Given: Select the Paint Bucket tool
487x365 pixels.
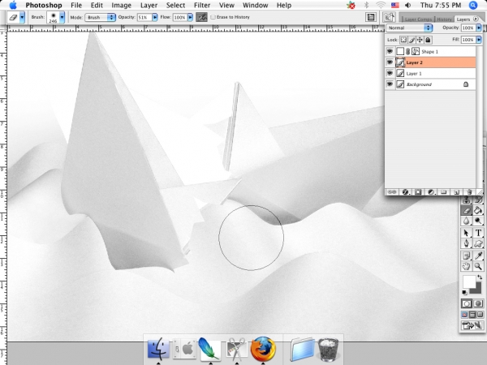Looking at the screenshot, I should coord(478,210).
